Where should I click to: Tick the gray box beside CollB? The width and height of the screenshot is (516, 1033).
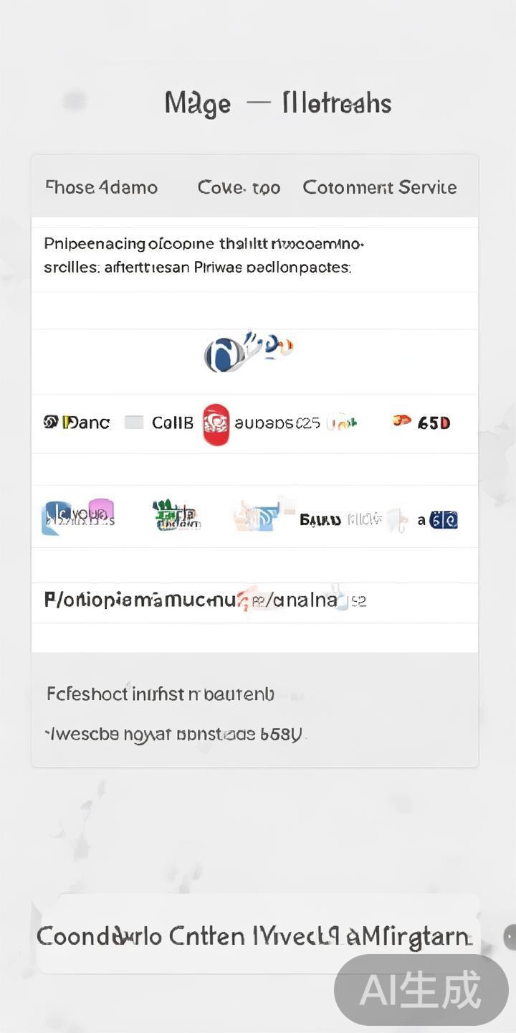pos(134,423)
